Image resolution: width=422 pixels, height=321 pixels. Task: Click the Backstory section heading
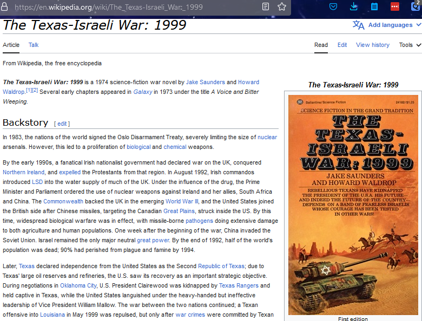25,122
